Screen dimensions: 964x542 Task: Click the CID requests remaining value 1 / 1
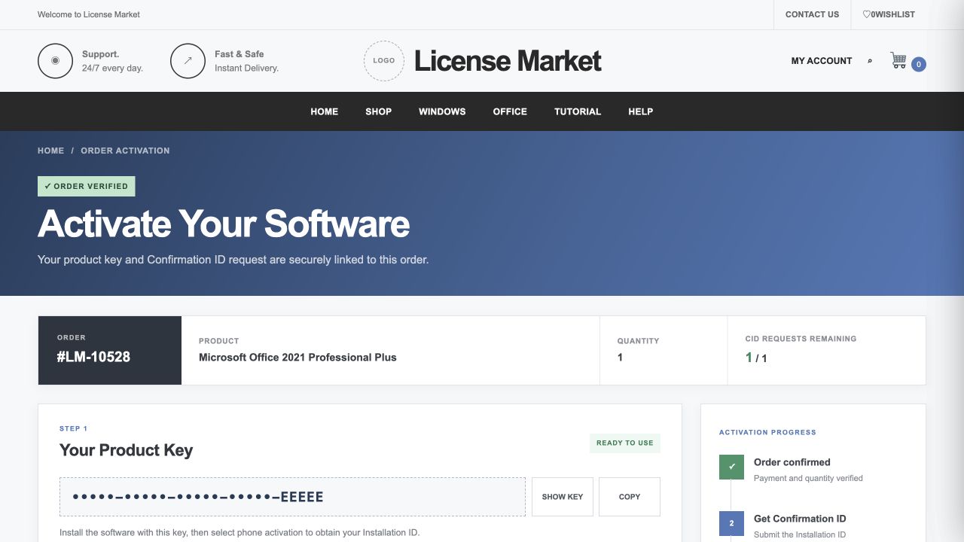(x=756, y=358)
